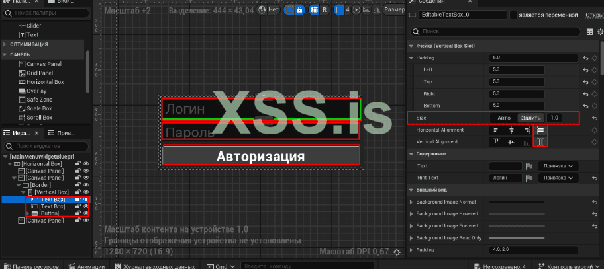Click the zoom-to-fit cursor frame icon

tap(356, 10)
